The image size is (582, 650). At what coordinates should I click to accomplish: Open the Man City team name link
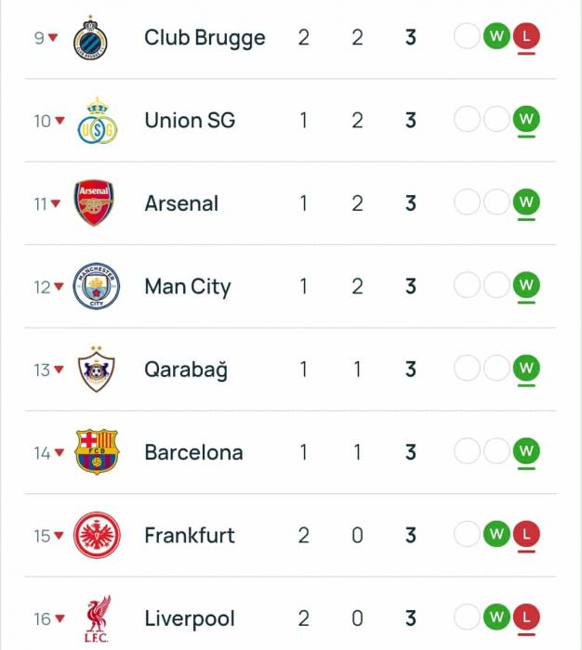pyautogui.click(x=187, y=287)
